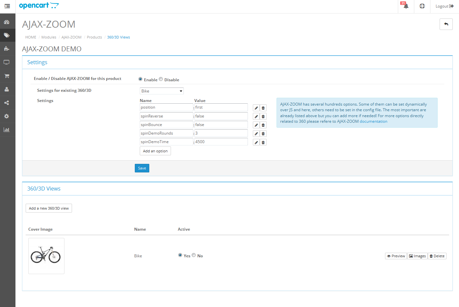Open Dashboard icon in sidebar
Screen dimensions: 459x307
click(x=7, y=22)
